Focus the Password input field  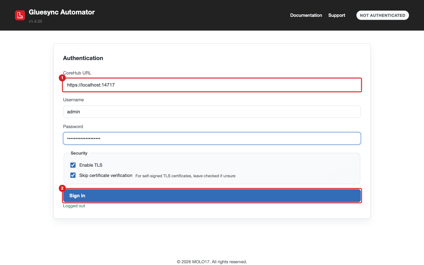(x=212, y=138)
